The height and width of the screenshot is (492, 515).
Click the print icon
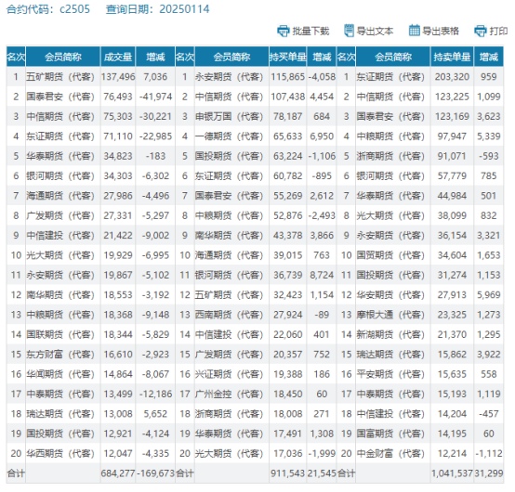(481, 32)
